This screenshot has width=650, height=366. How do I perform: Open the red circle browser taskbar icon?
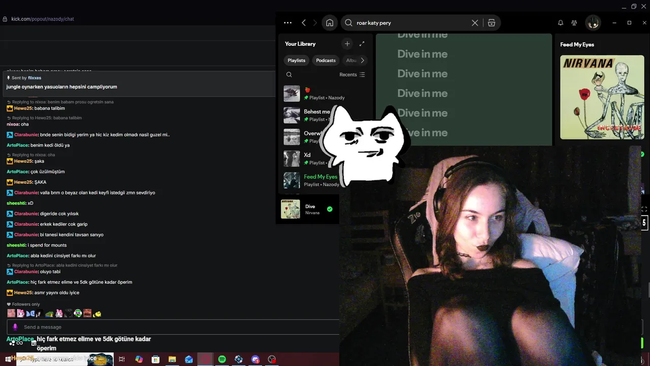click(x=206, y=359)
